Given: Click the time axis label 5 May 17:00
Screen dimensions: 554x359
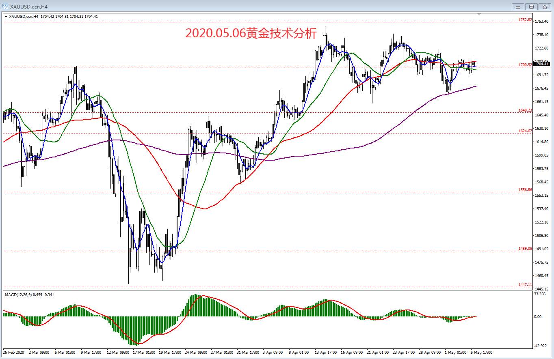Looking at the screenshot, I should coord(482,353).
